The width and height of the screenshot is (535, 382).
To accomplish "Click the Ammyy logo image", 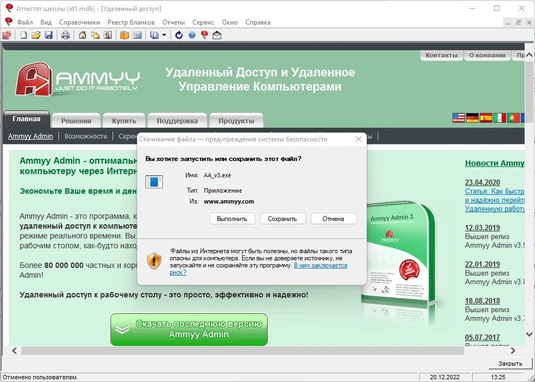I will tap(78, 79).
